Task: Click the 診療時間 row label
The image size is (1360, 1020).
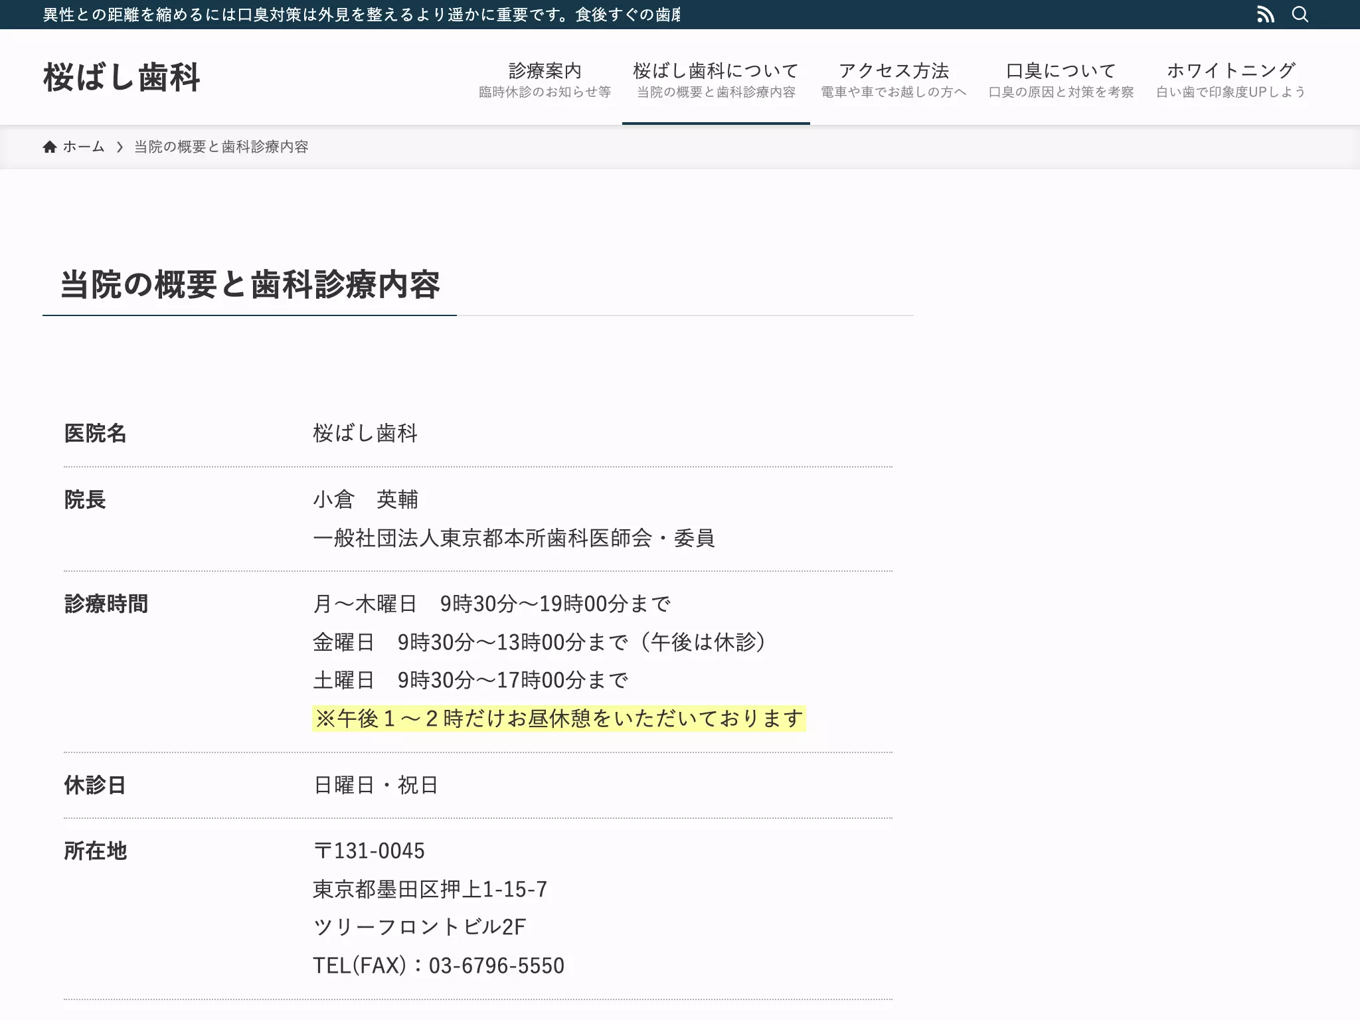Action: click(106, 604)
